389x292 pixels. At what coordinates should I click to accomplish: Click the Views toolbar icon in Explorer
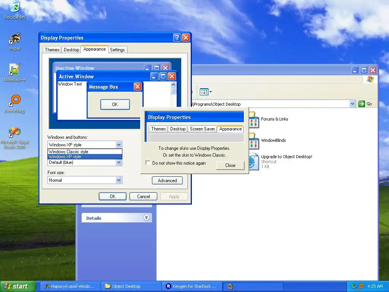click(x=204, y=92)
